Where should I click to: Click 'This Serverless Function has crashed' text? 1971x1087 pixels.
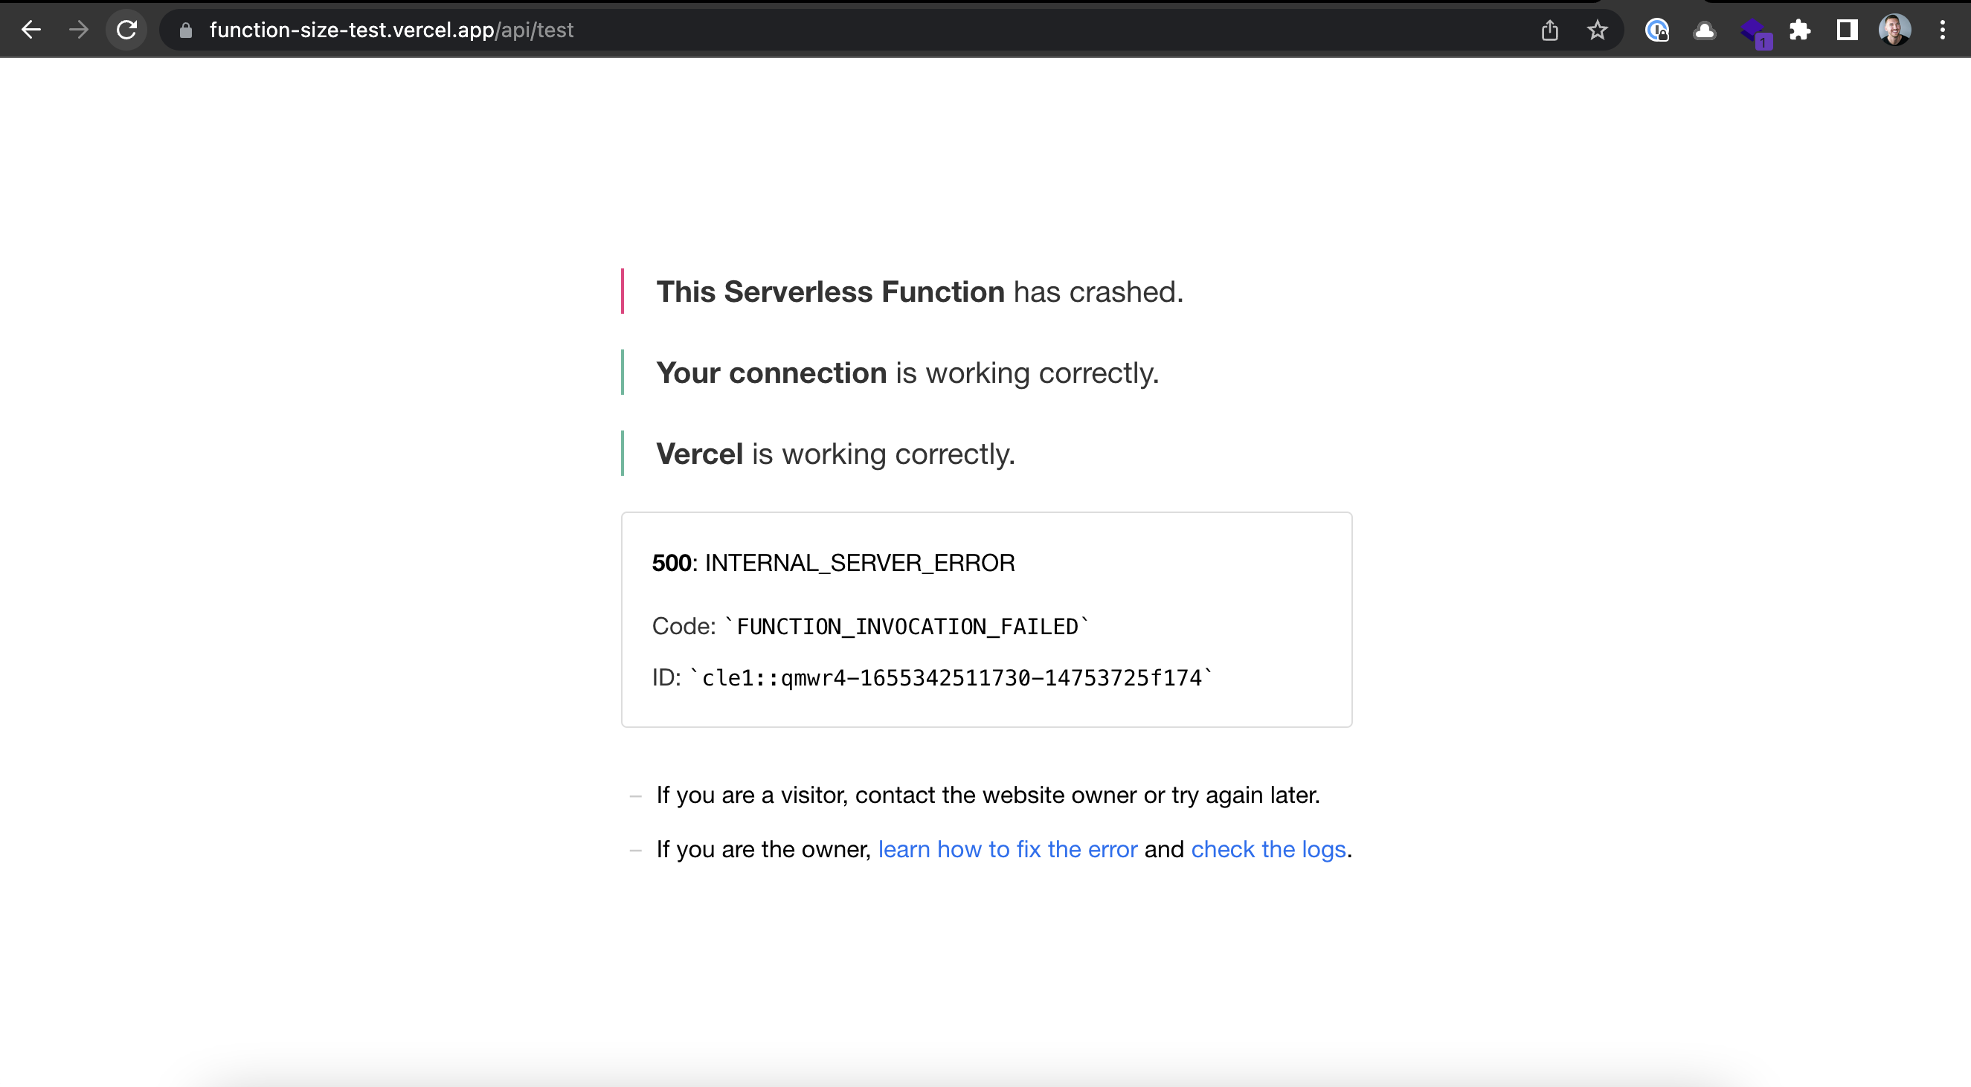[920, 291]
